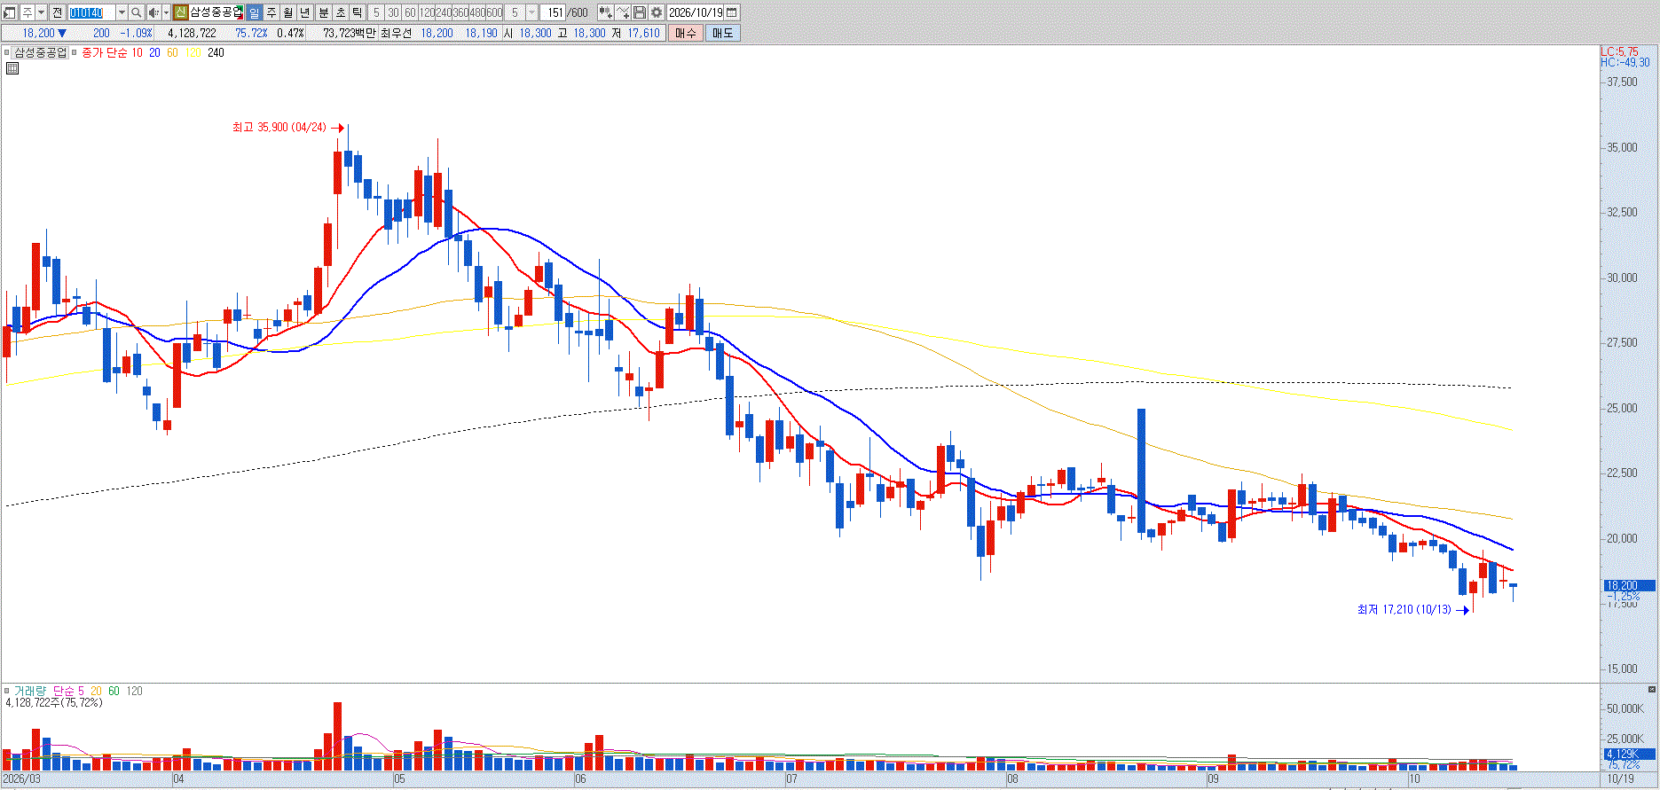Save chart settings with the floppy disk icon
Screen dimensions: 1660x790
[639, 12]
